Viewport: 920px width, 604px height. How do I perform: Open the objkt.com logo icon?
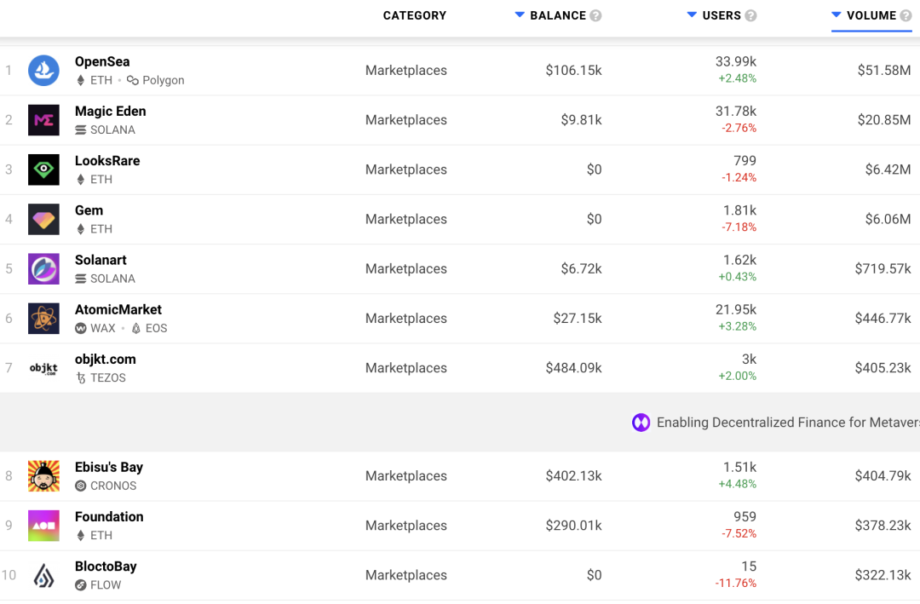click(43, 368)
